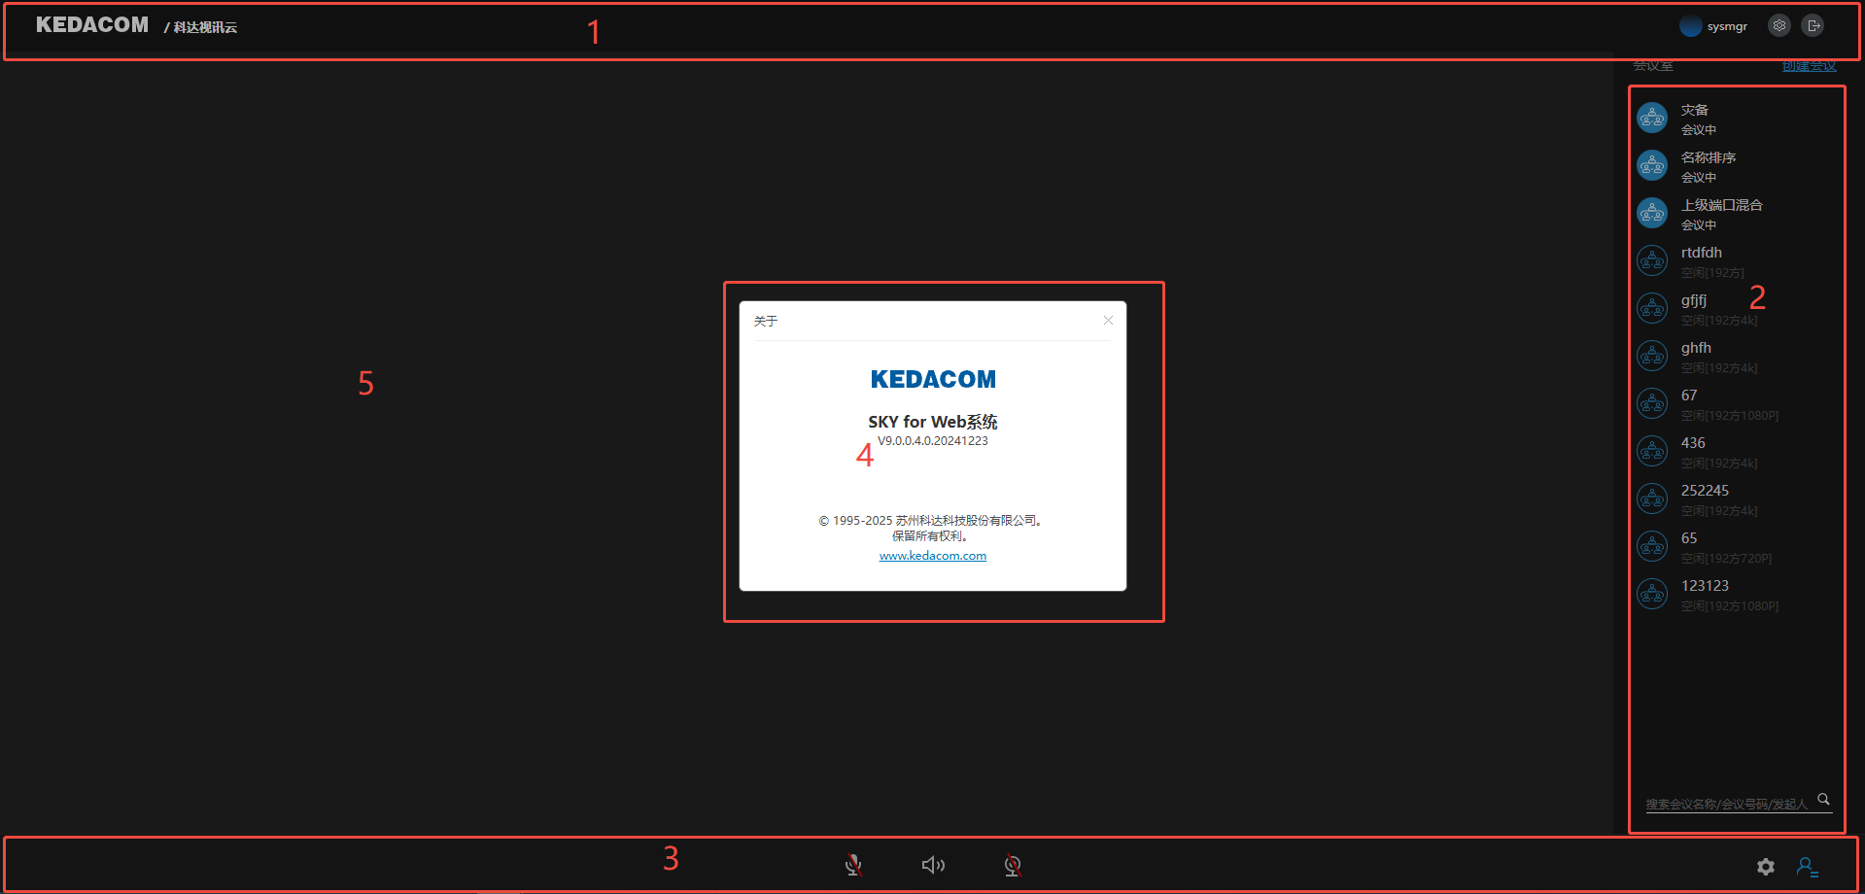Click 空闲[192方1080P] status under 67
The height and width of the screenshot is (894, 1865).
1730,416
